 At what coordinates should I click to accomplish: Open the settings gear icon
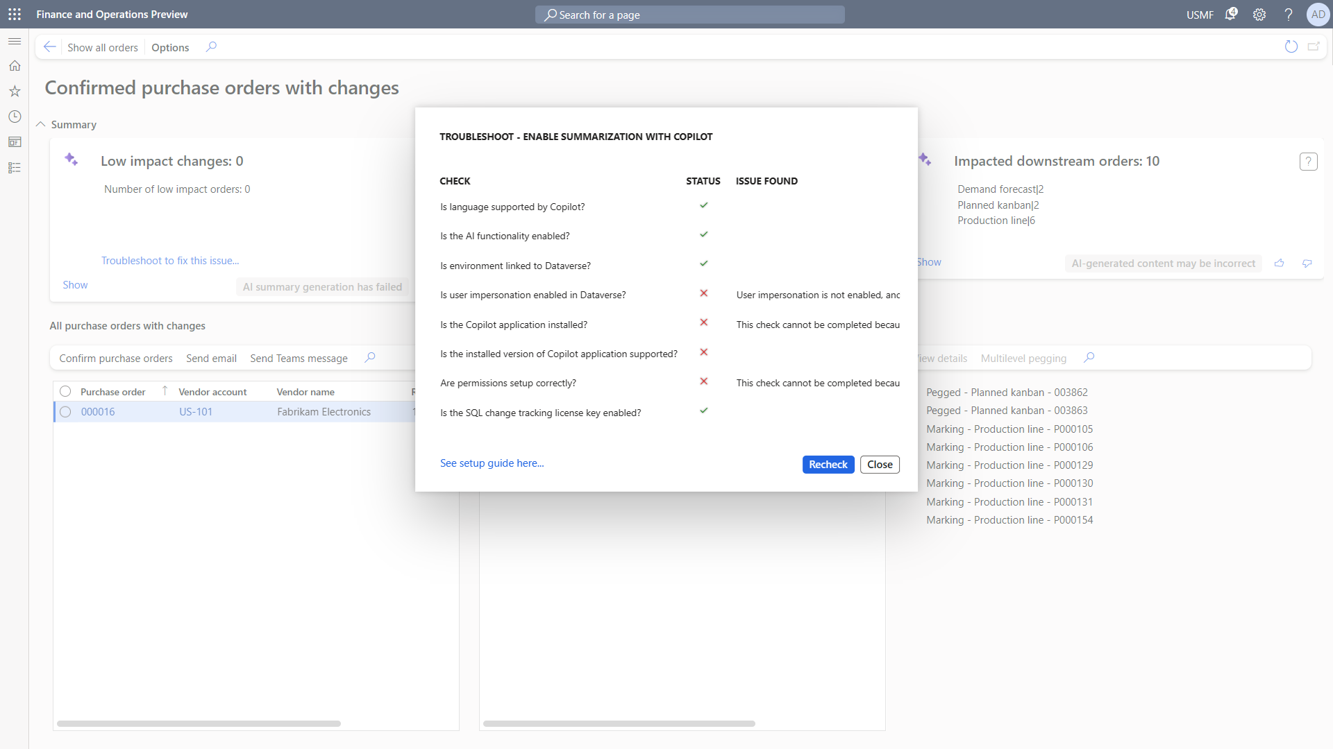[x=1259, y=15]
